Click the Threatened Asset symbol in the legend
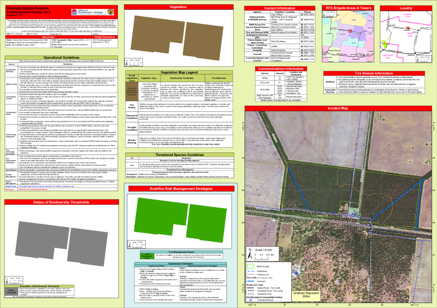Screen dimensions: 437x308 pos(250,300)
